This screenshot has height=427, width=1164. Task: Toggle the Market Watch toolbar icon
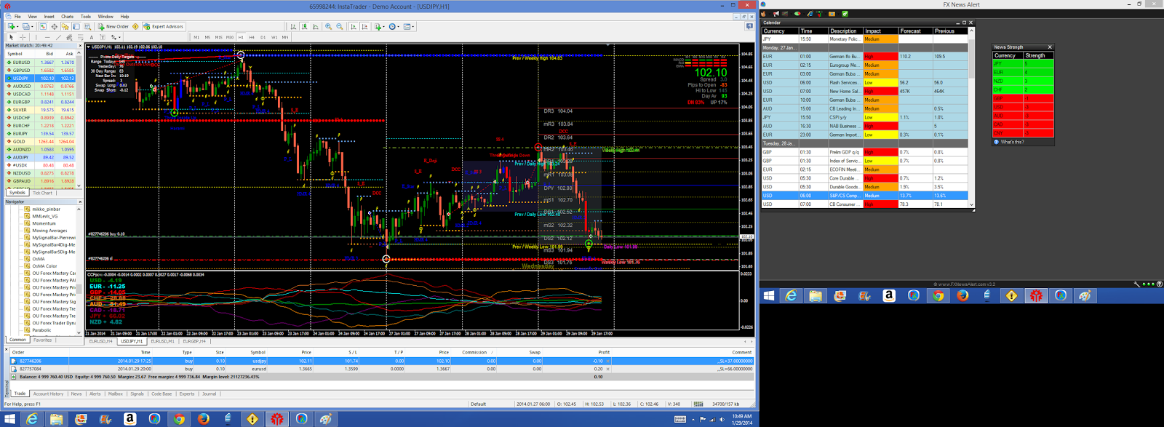[x=43, y=26]
